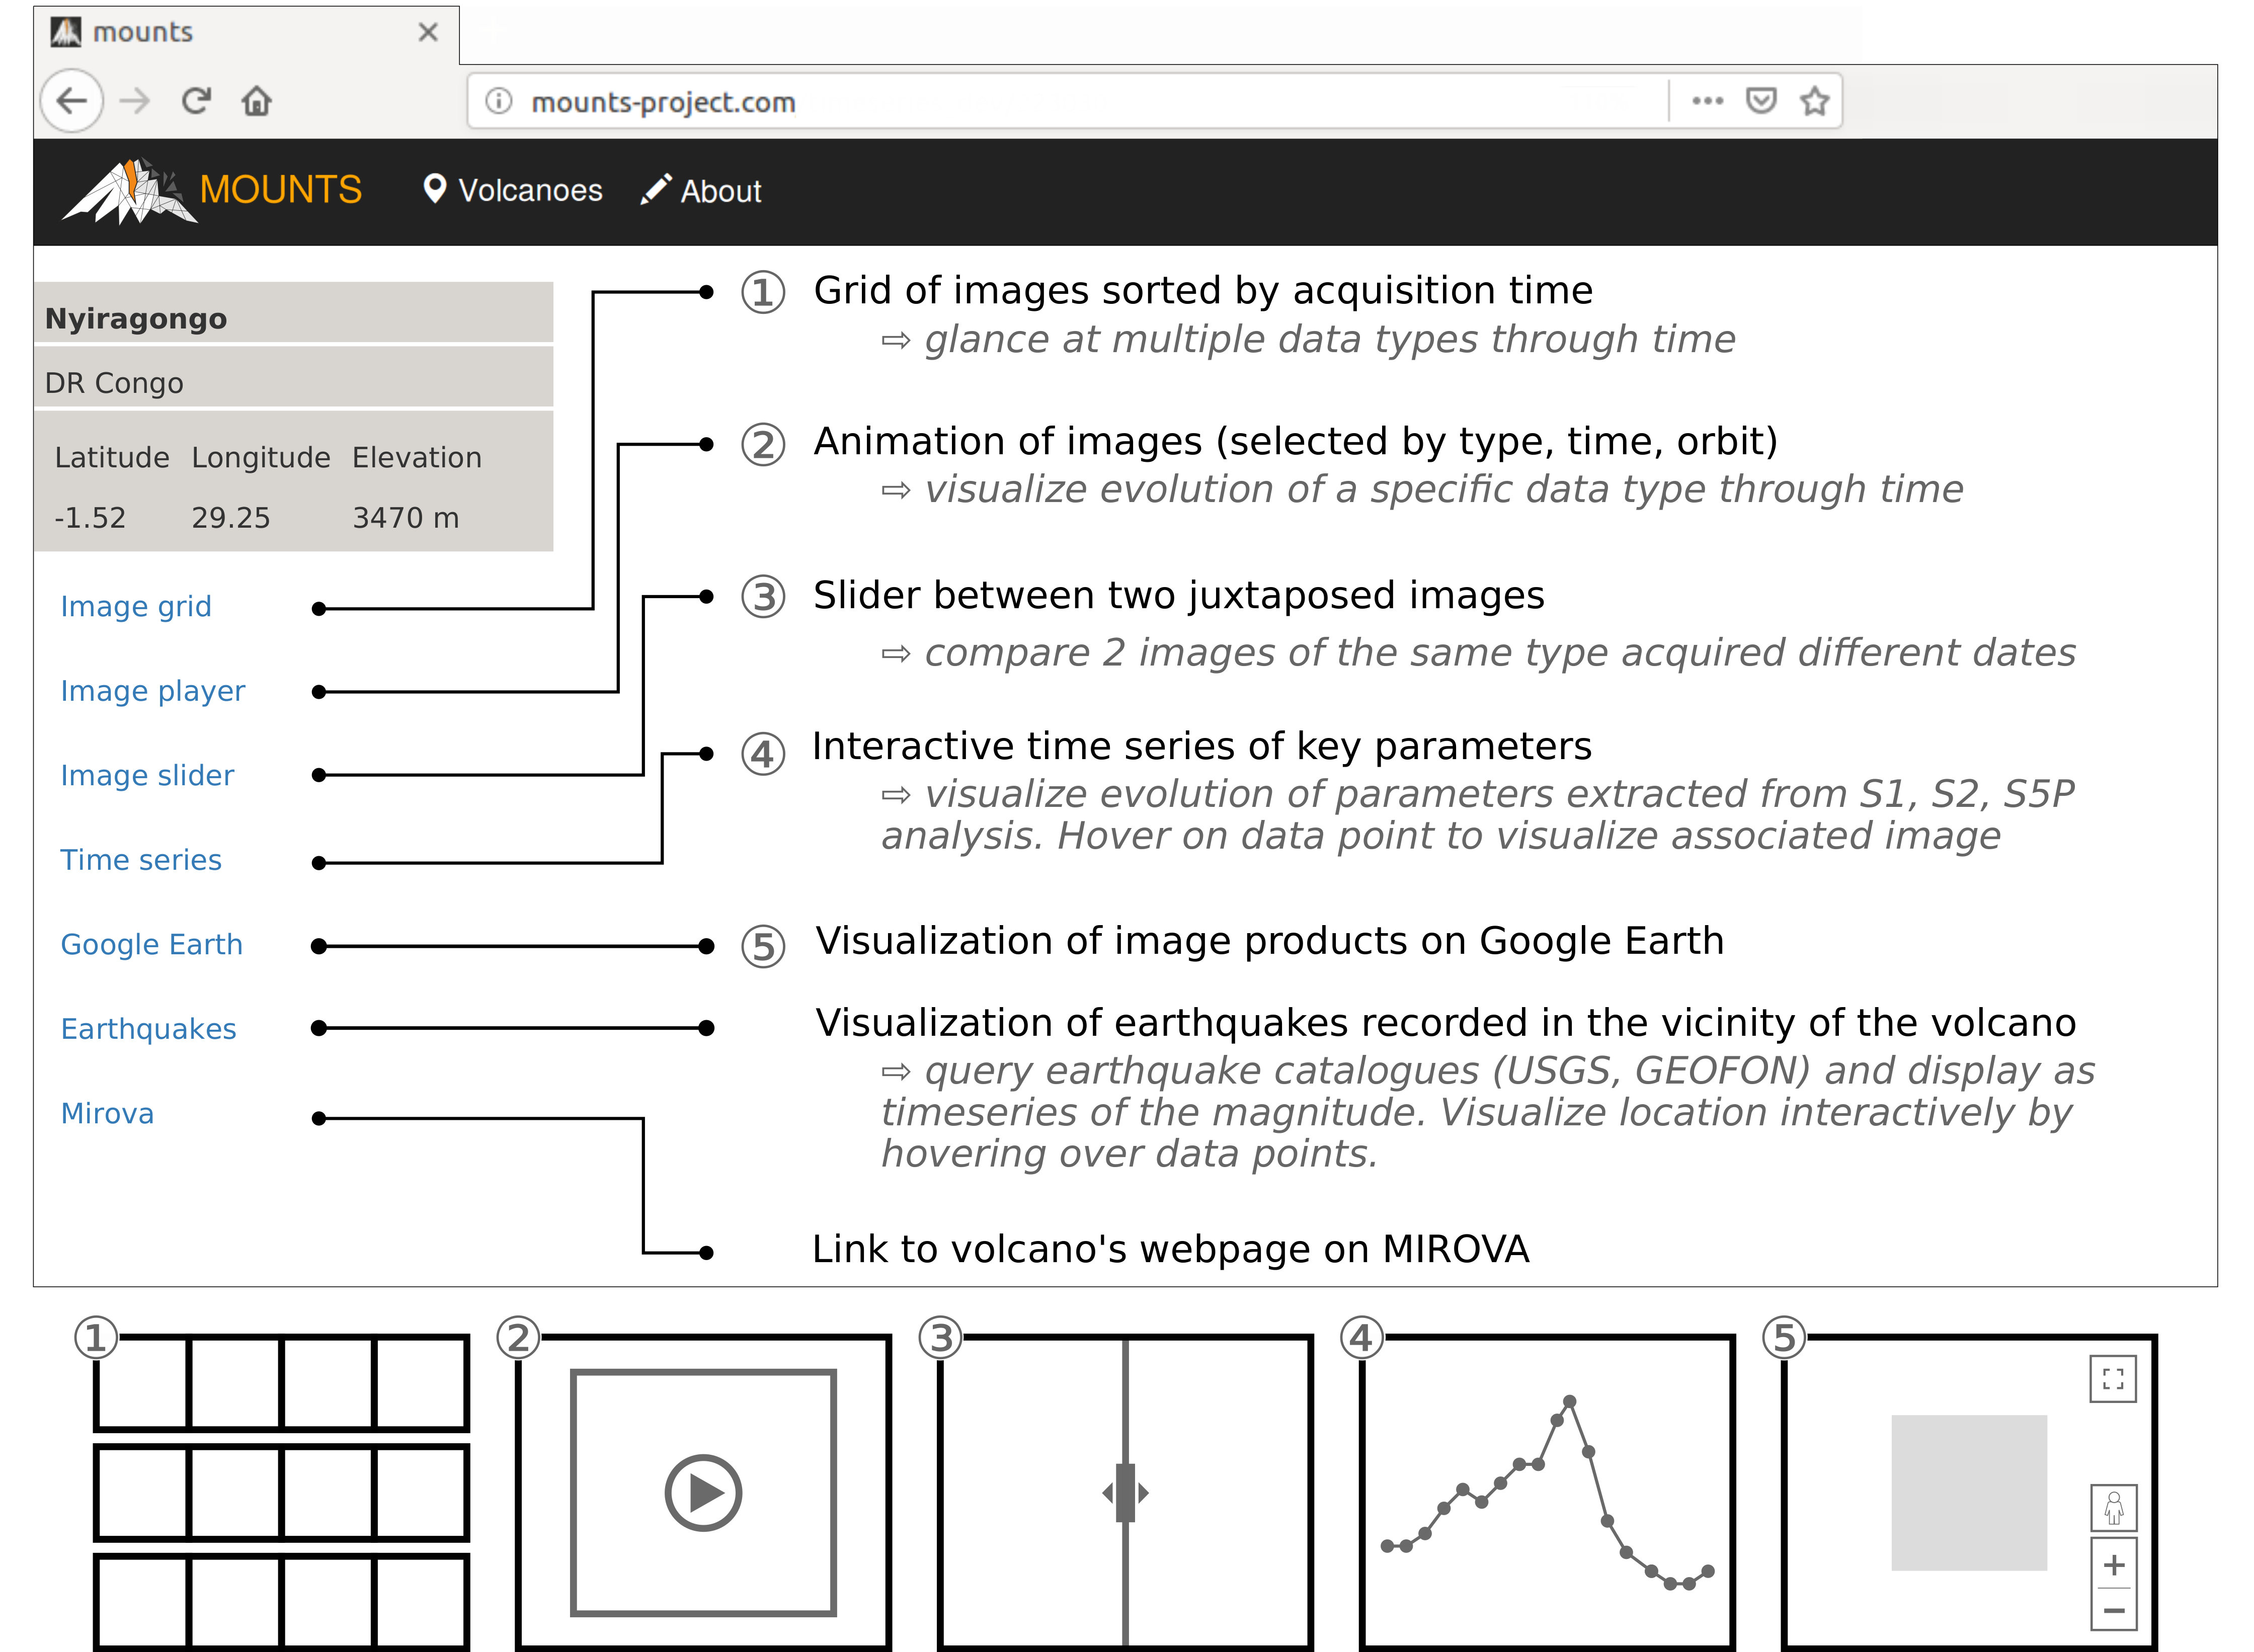The image size is (2254, 1652).
Task: Zoom in with the plus map button
Action: [2113, 1564]
